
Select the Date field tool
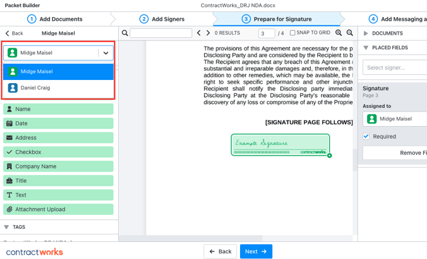point(58,124)
